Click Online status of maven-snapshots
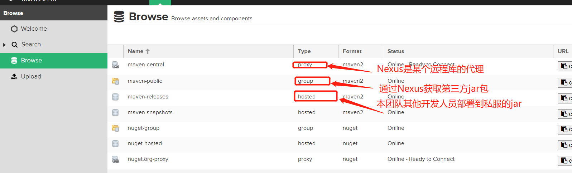 396,112
